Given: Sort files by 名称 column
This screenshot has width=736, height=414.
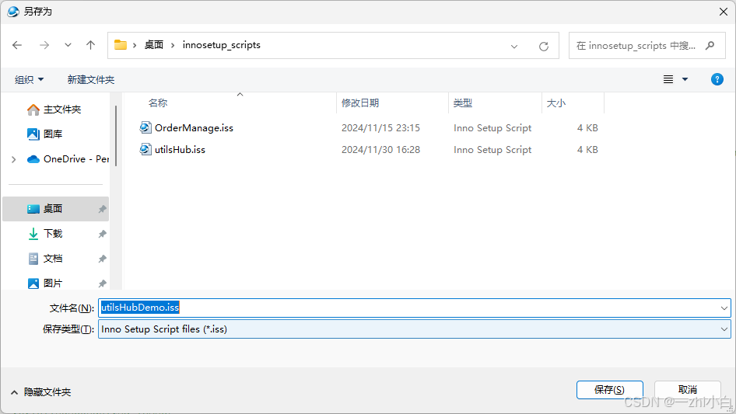Looking at the screenshot, I should (x=158, y=103).
